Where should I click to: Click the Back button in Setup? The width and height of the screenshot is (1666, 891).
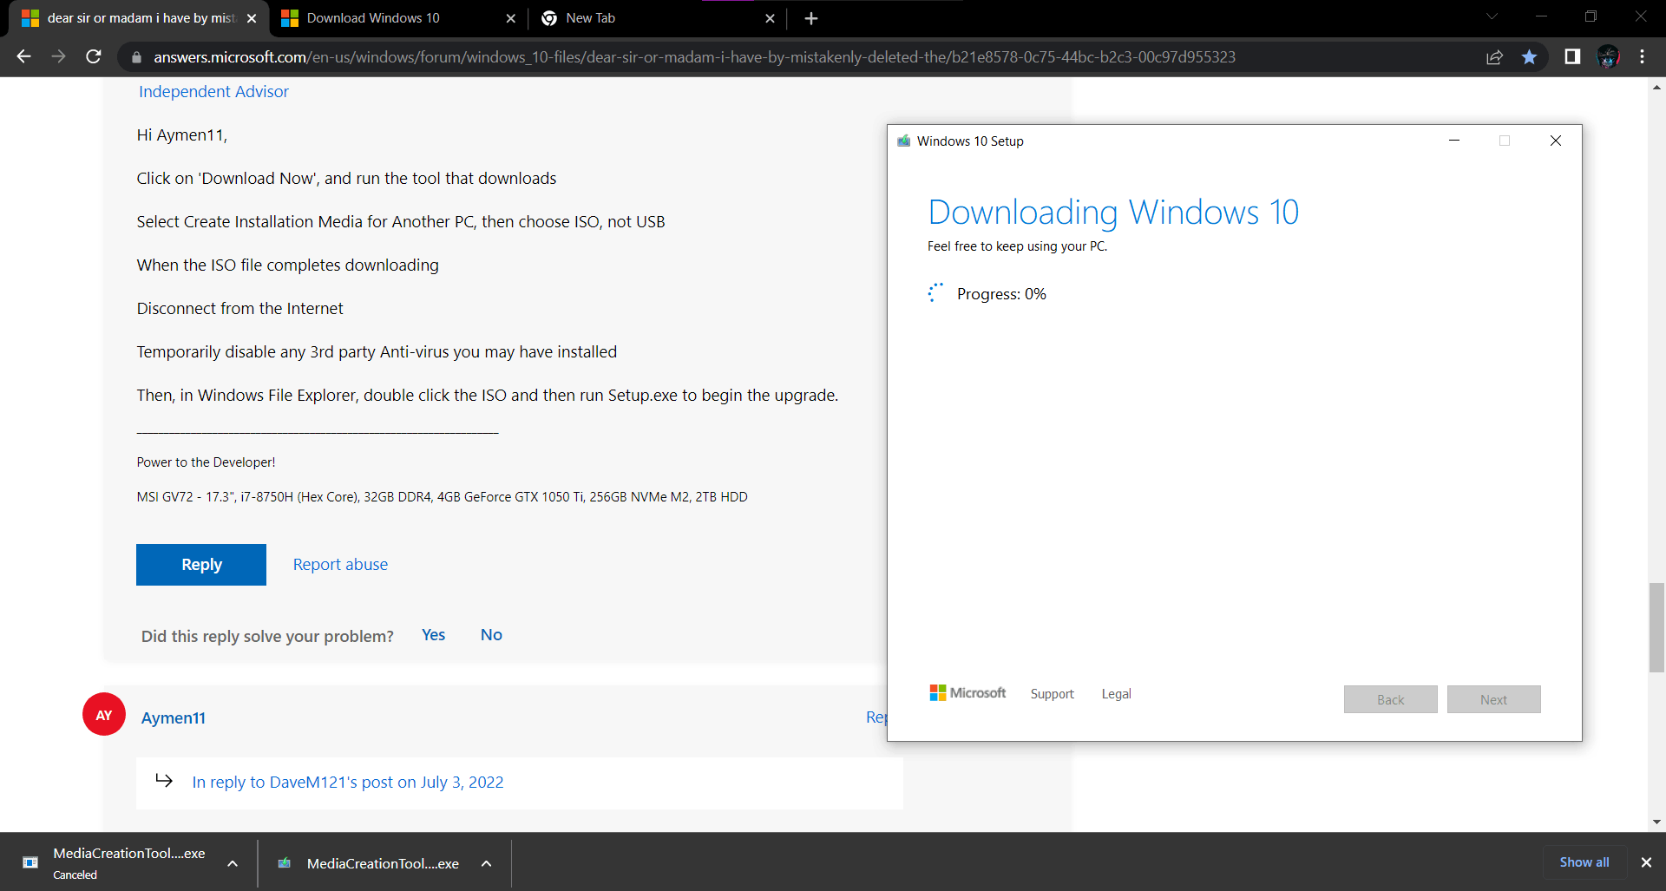pyautogui.click(x=1390, y=699)
